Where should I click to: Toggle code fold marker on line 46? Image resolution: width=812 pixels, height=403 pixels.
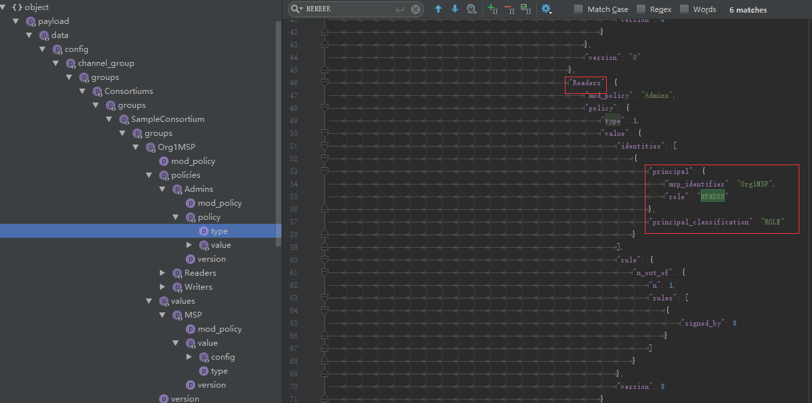[324, 83]
